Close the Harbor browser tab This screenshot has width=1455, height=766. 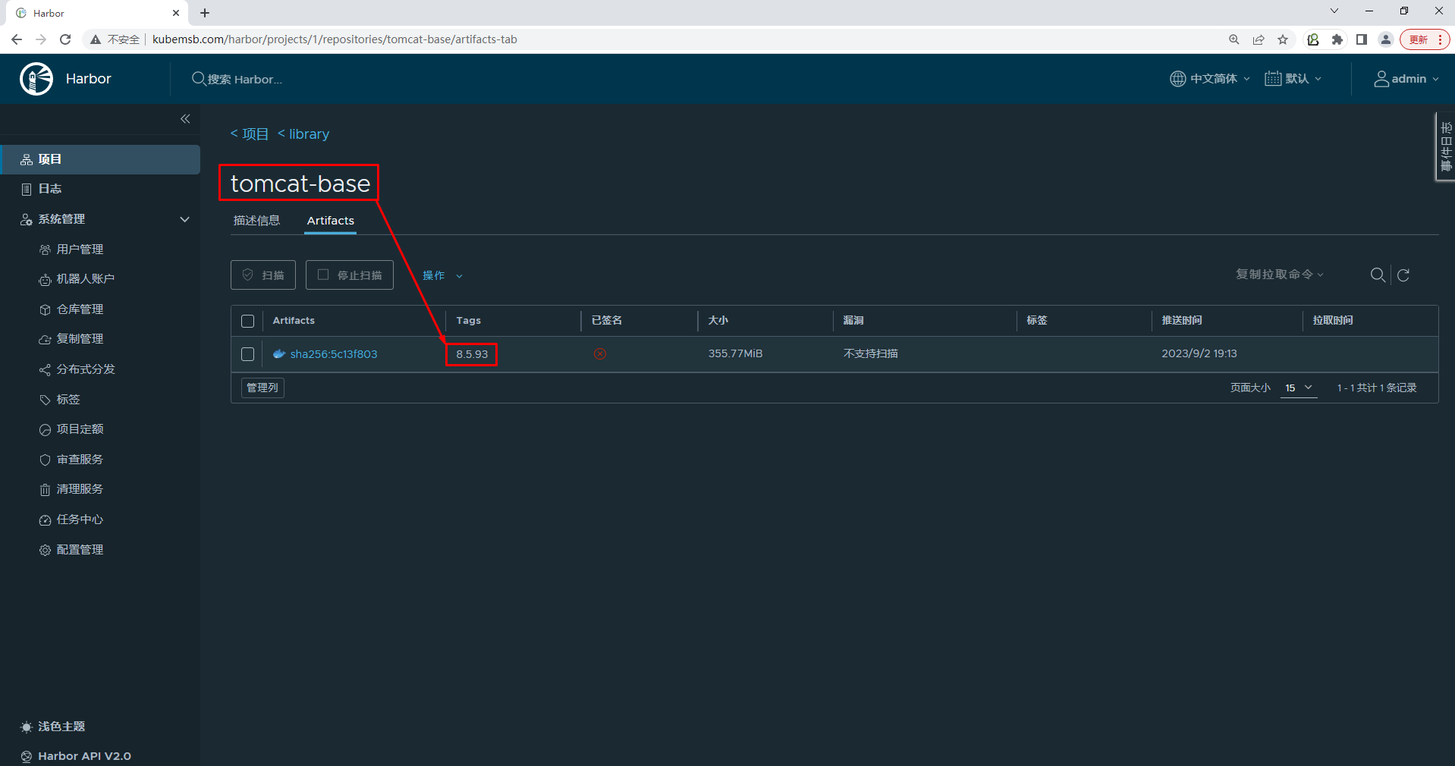click(x=176, y=13)
